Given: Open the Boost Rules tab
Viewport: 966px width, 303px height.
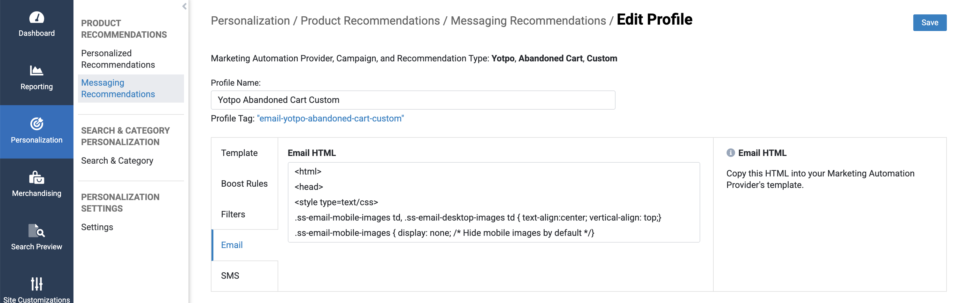Looking at the screenshot, I should (244, 184).
